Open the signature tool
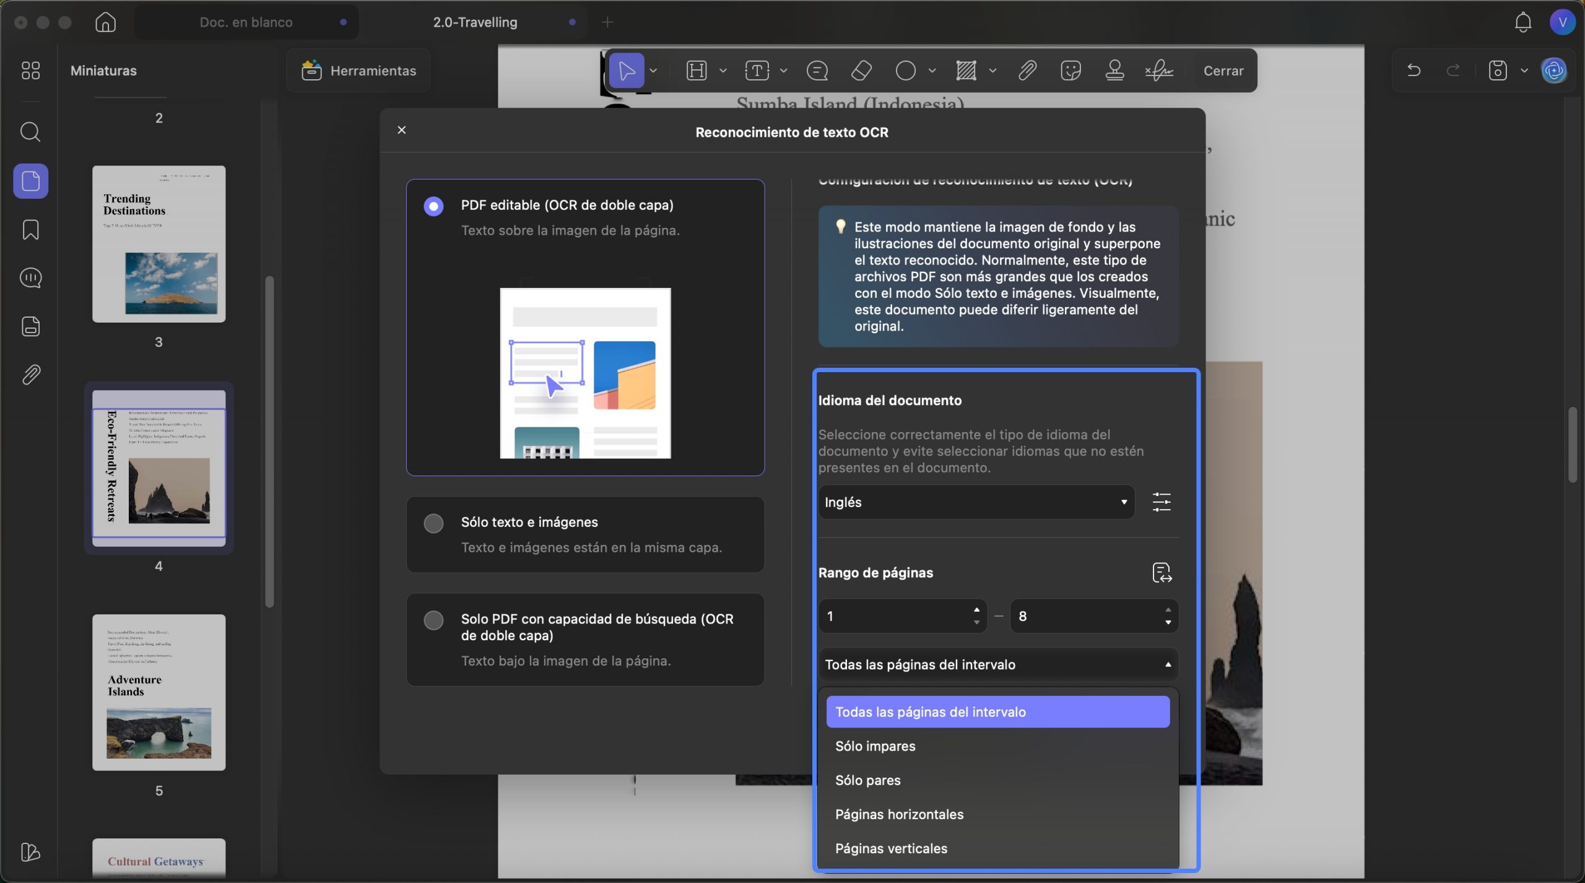 [1159, 71]
